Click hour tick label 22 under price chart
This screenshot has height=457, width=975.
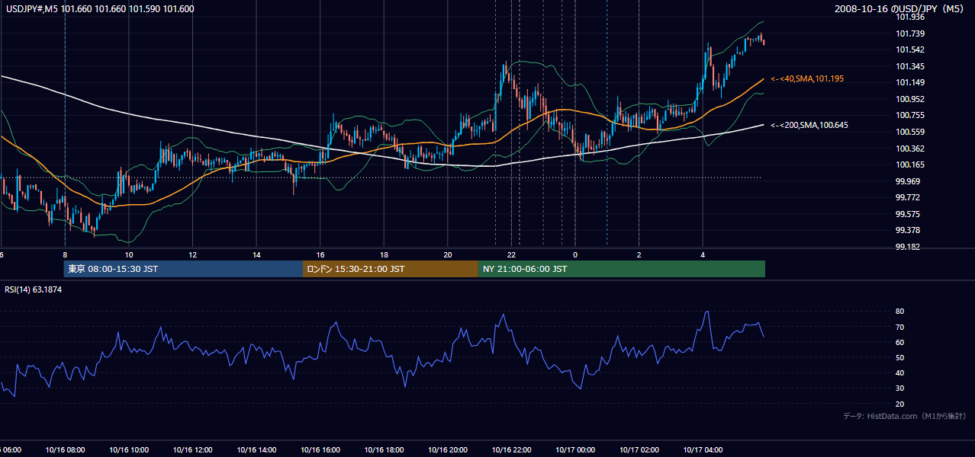(512, 255)
